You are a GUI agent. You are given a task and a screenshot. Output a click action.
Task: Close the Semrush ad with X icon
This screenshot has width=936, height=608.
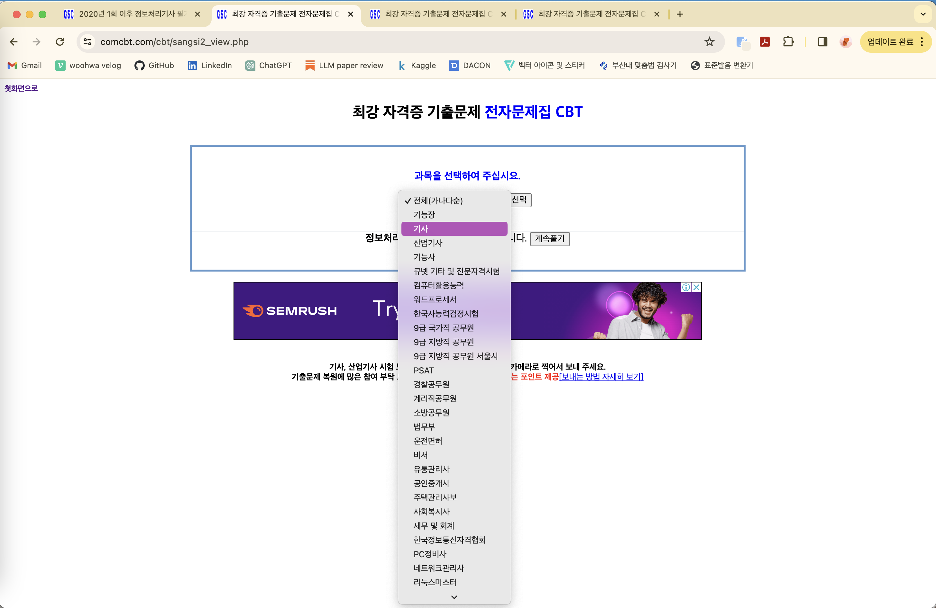(x=696, y=287)
